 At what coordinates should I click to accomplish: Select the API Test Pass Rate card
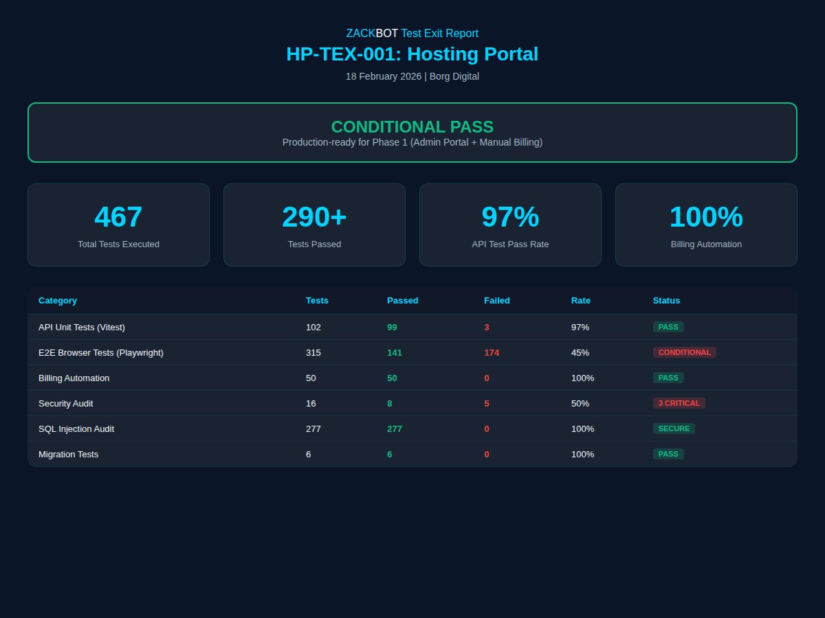509,225
